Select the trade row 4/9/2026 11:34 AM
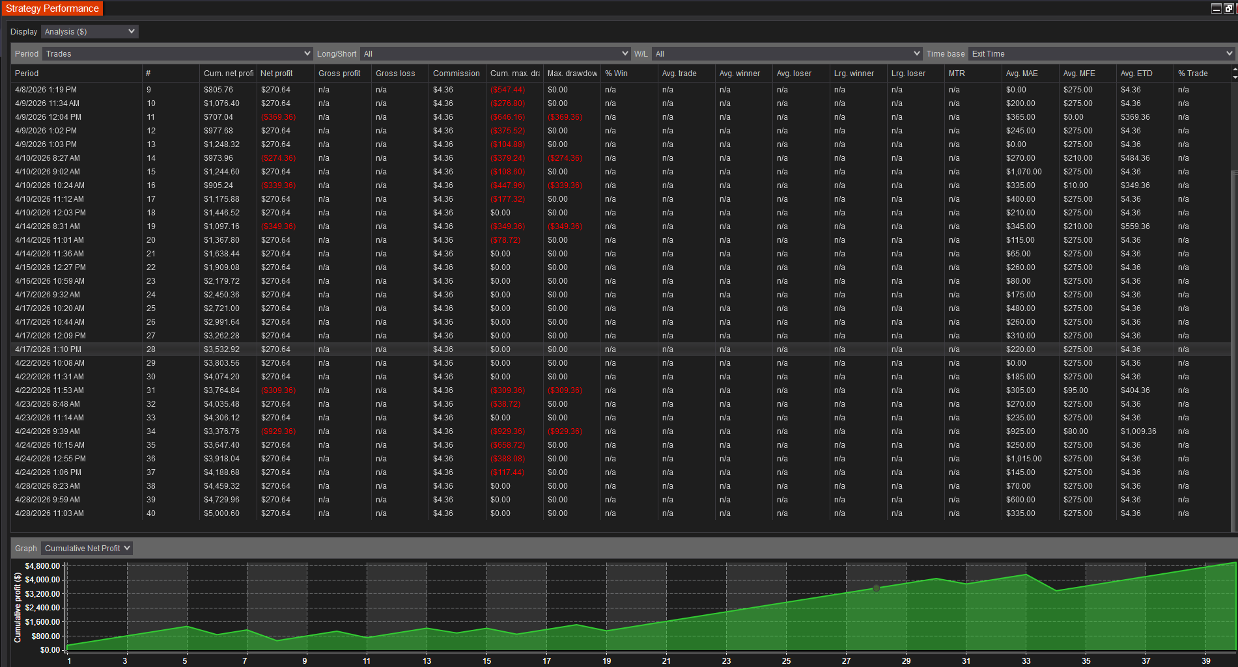 [621, 103]
